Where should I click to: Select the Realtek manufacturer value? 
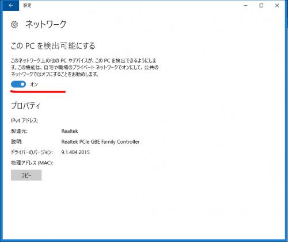(x=70, y=131)
